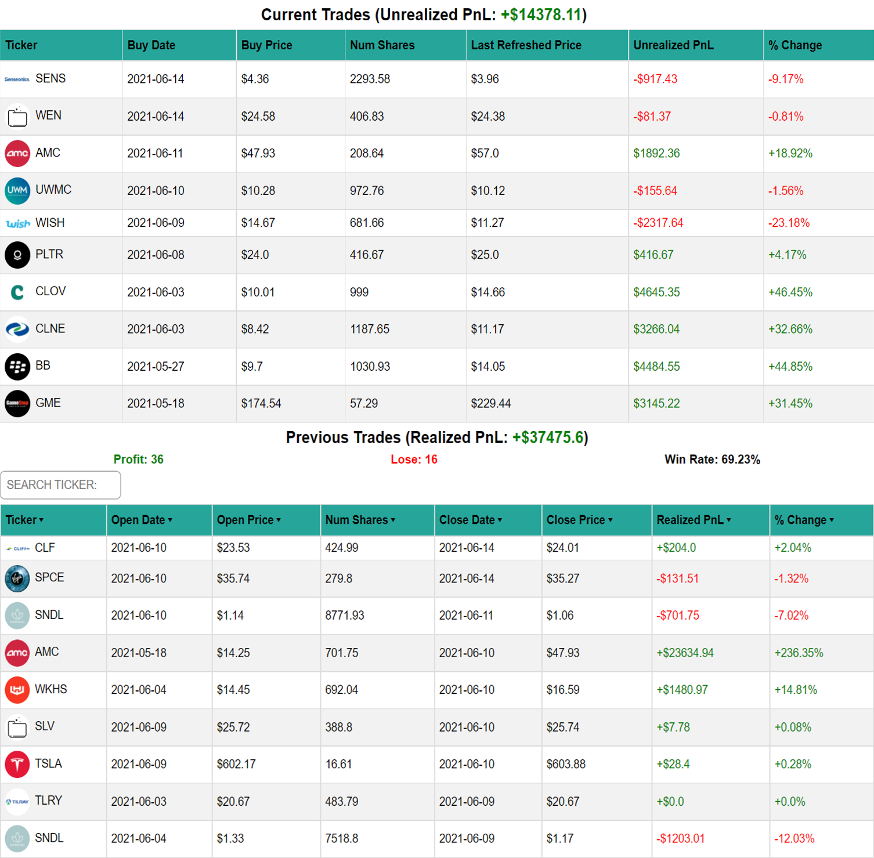Click the TSLA ticker name
874x858 pixels.
pyautogui.click(x=48, y=763)
